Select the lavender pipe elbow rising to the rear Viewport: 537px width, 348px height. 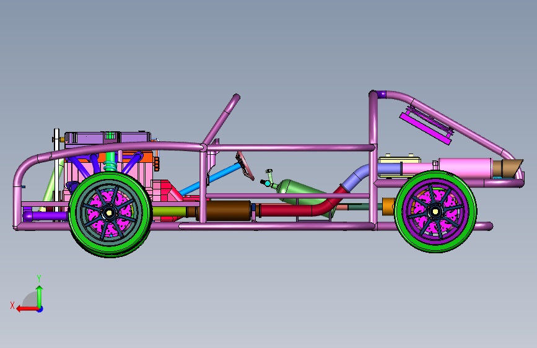[x=356, y=176]
